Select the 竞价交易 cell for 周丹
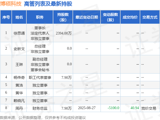This screenshot has width=160, height=120. click(x=149, y=108)
